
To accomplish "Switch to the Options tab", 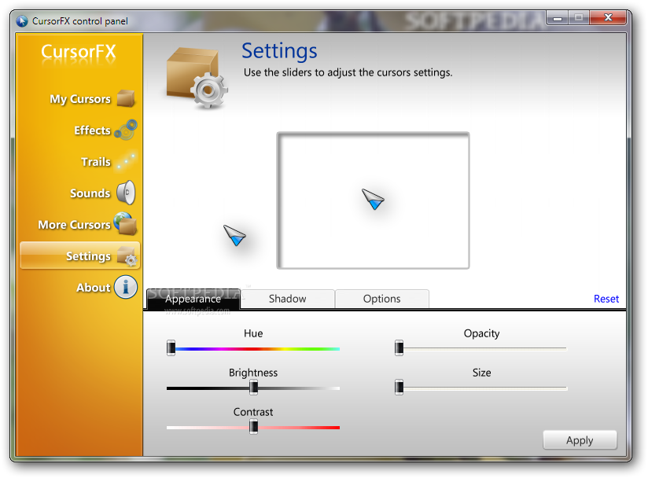I will point(382,299).
